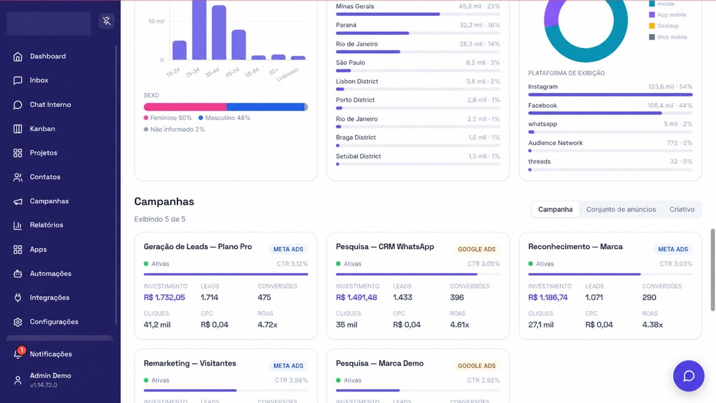Click the Integrações plug icon
The height and width of the screenshot is (403, 716).
pos(18,298)
